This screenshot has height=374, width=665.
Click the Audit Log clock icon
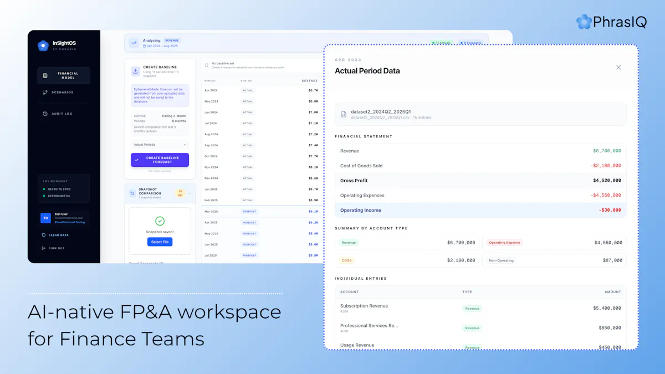[x=45, y=114]
